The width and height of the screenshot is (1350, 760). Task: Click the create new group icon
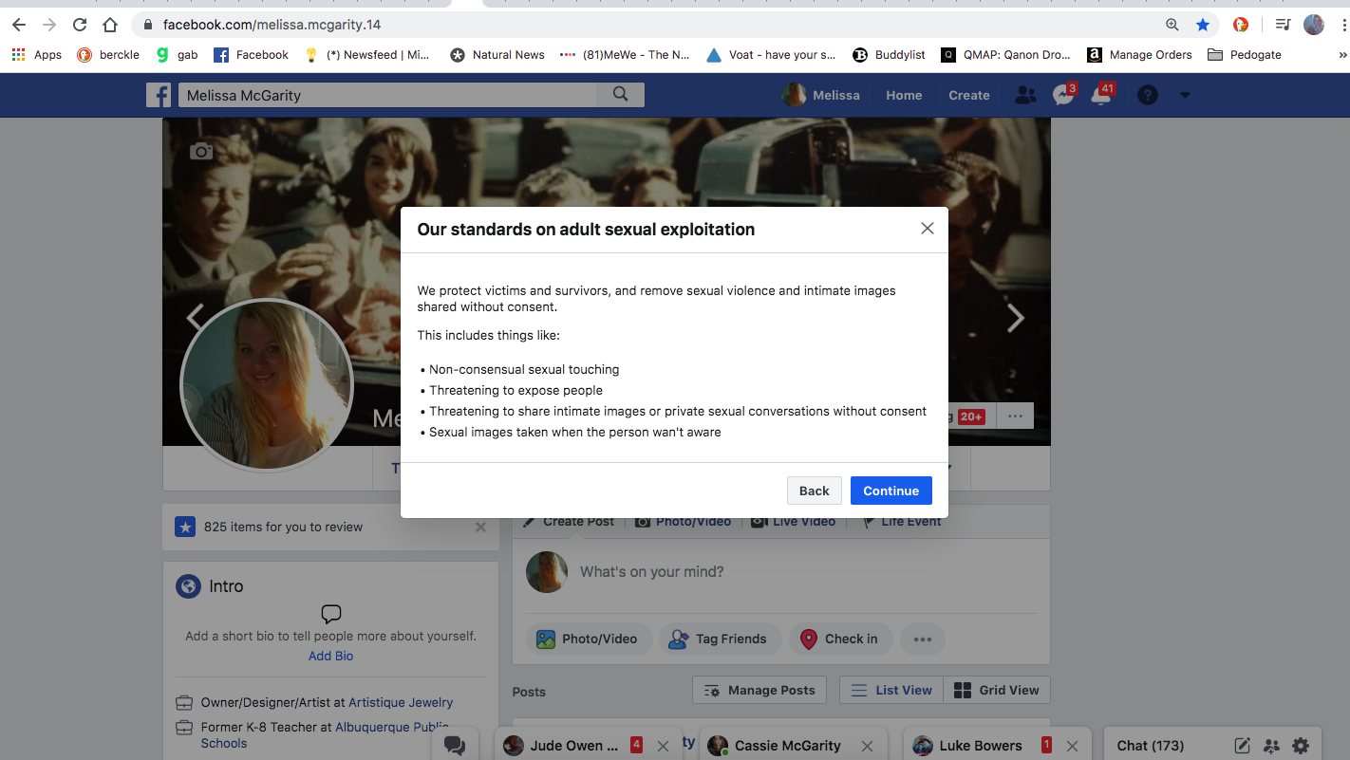coord(1272,746)
